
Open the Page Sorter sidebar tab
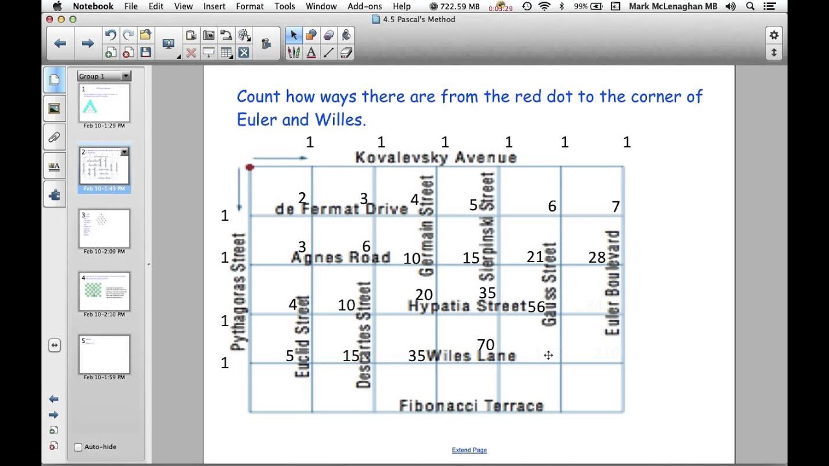coord(54,80)
